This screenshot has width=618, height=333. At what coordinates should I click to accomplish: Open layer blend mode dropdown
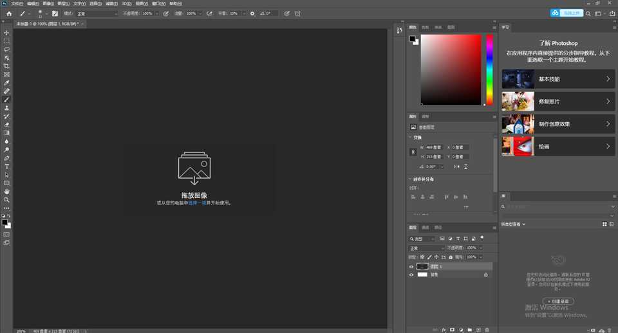tap(426, 248)
